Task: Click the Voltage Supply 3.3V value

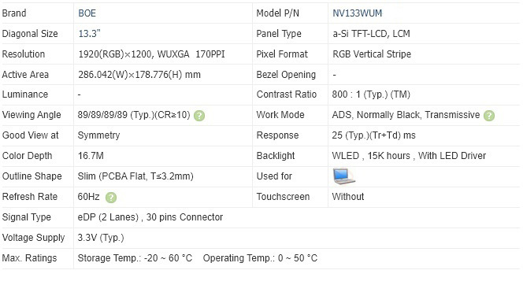Action: pos(101,238)
